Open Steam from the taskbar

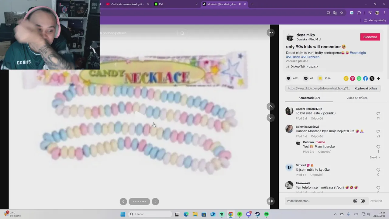tap(257, 214)
